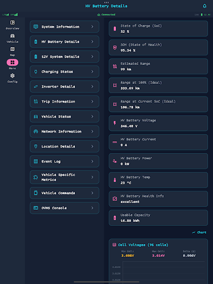Click the HV Battery Details battery icon

click(x=35, y=42)
